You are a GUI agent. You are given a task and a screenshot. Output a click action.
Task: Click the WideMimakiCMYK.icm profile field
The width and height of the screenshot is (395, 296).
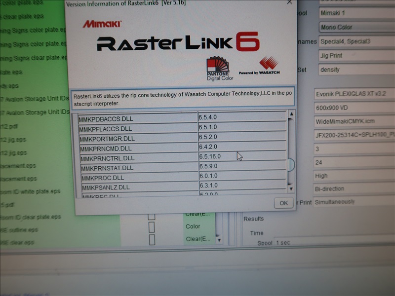tap(353, 121)
